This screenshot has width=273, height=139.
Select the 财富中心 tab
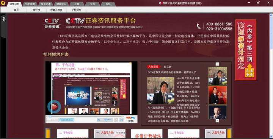point(61,4)
